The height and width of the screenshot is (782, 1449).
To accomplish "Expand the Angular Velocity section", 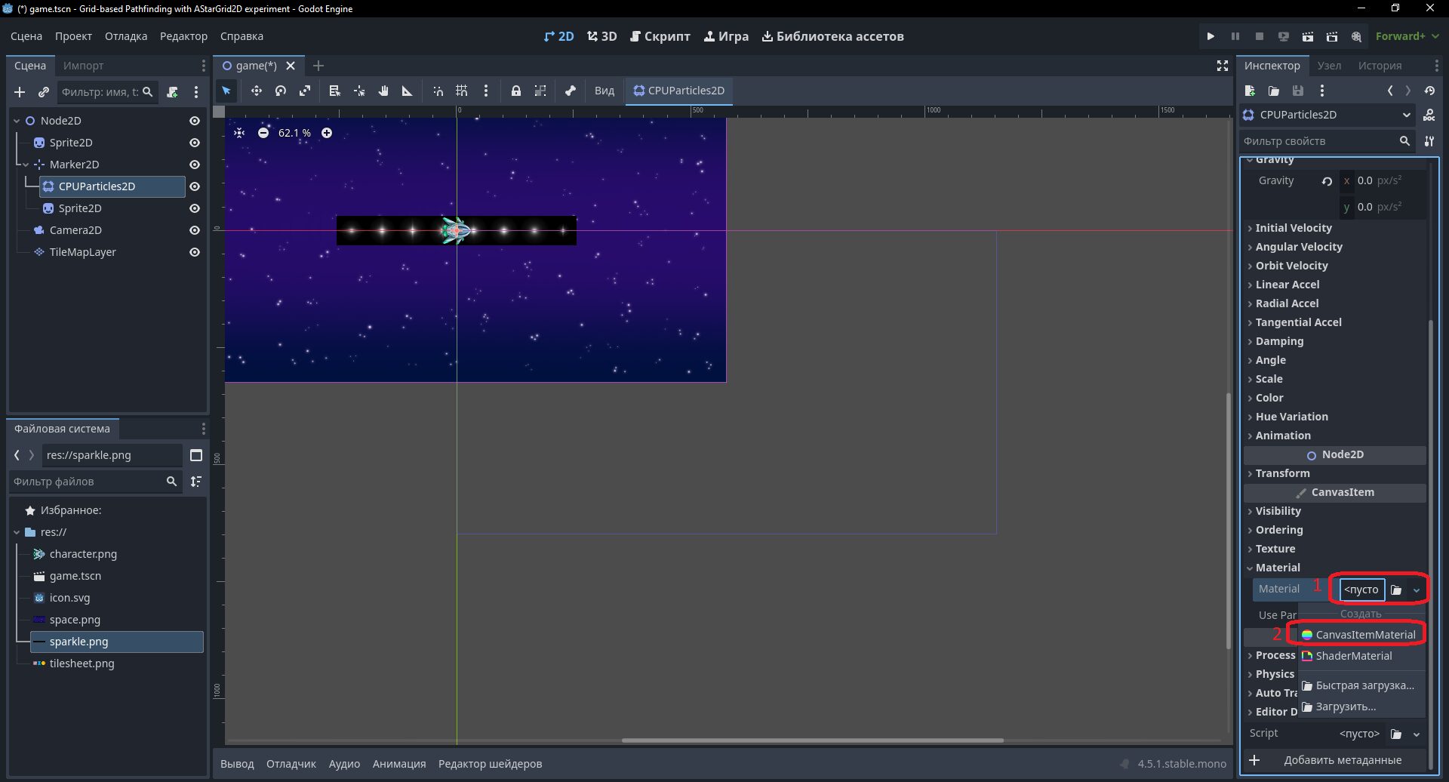I will [1334, 247].
